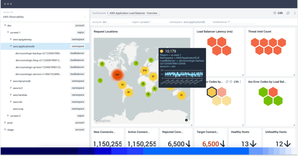Expand the prod account node
The image size is (298, 156).
[x=5, y=123]
